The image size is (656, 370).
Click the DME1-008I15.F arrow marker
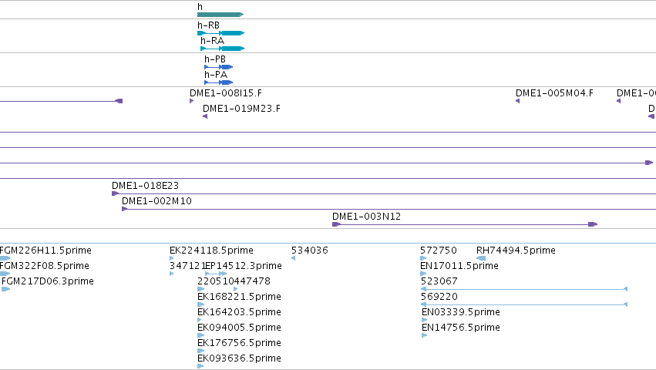point(192,101)
